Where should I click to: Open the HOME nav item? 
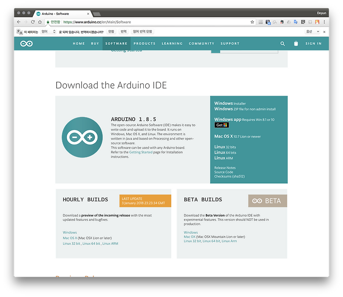(x=79, y=43)
